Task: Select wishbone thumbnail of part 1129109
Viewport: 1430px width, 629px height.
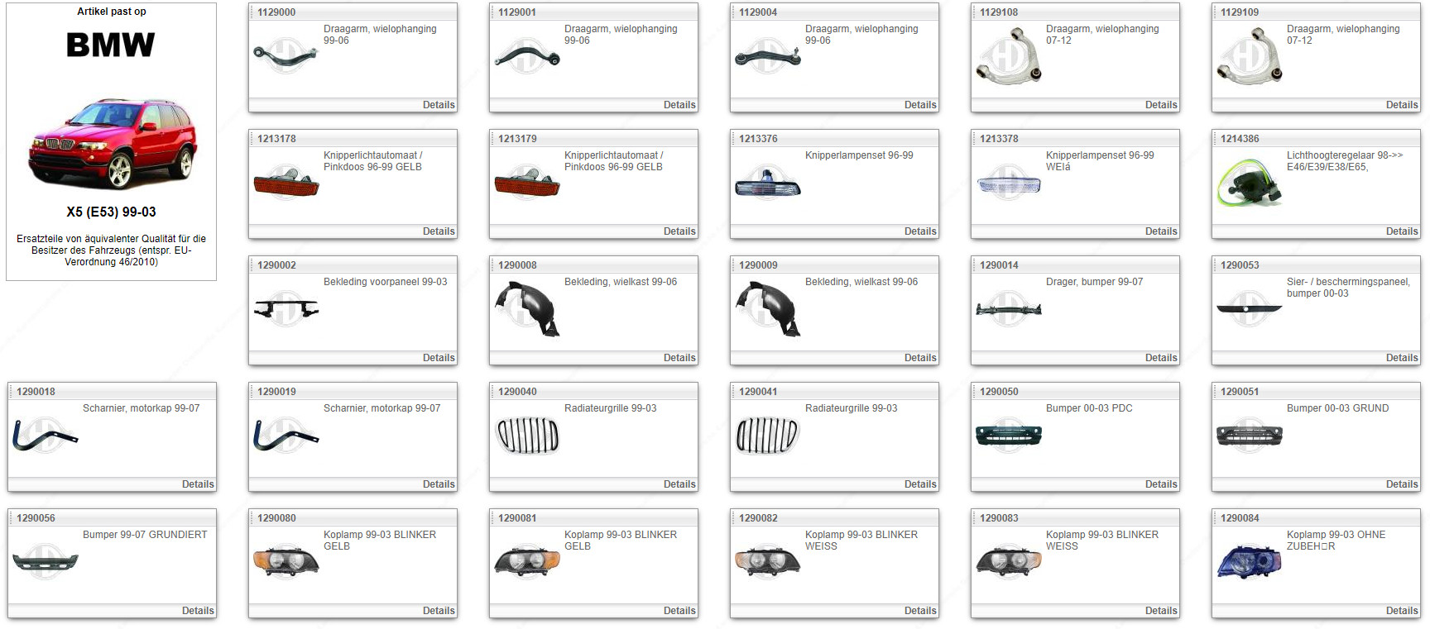Action: [1249, 56]
